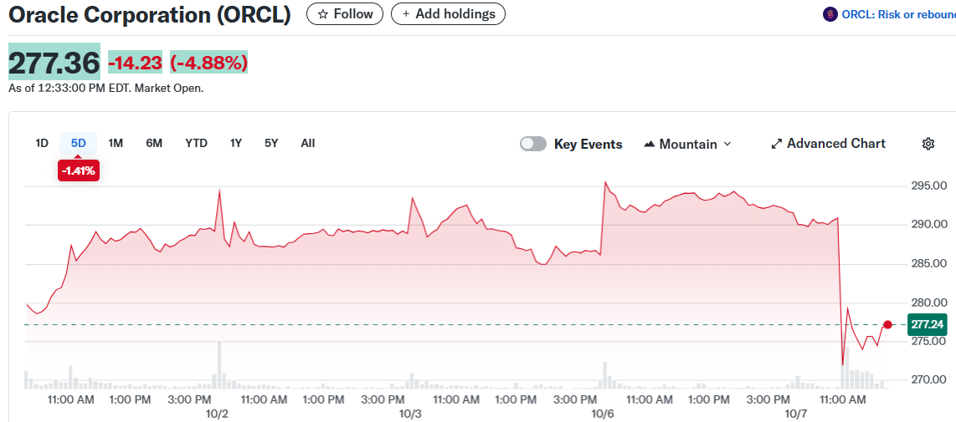The image size is (956, 422).
Task: Click the star icon in Follow button
Action: (x=322, y=14)
